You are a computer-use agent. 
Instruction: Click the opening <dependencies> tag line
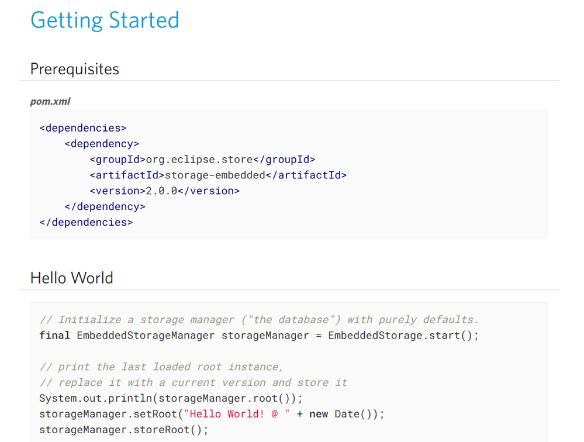click(83, 128)
